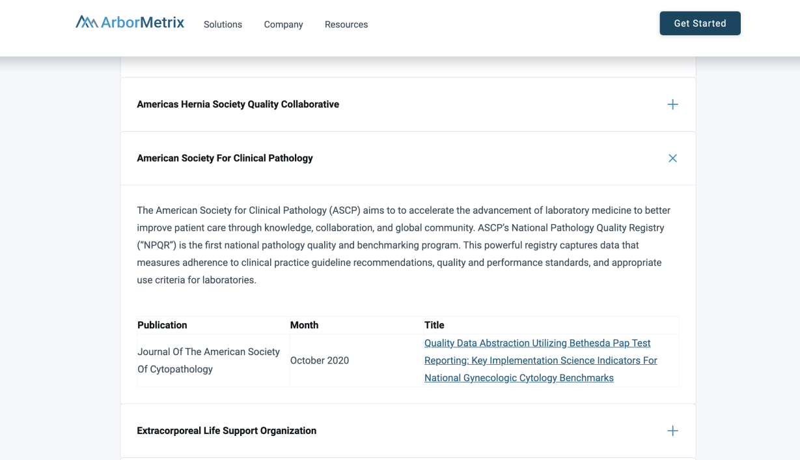Click the ArborMetrix logo icon
This screenshot has height=460, width=800.
pos(87,23)
